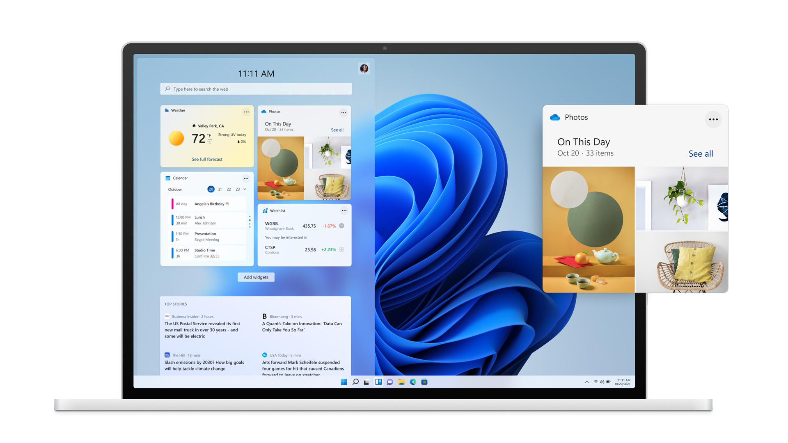The image size is (788, 443).
Task: Click the Weather widget icon
Action: click(168, 110)
